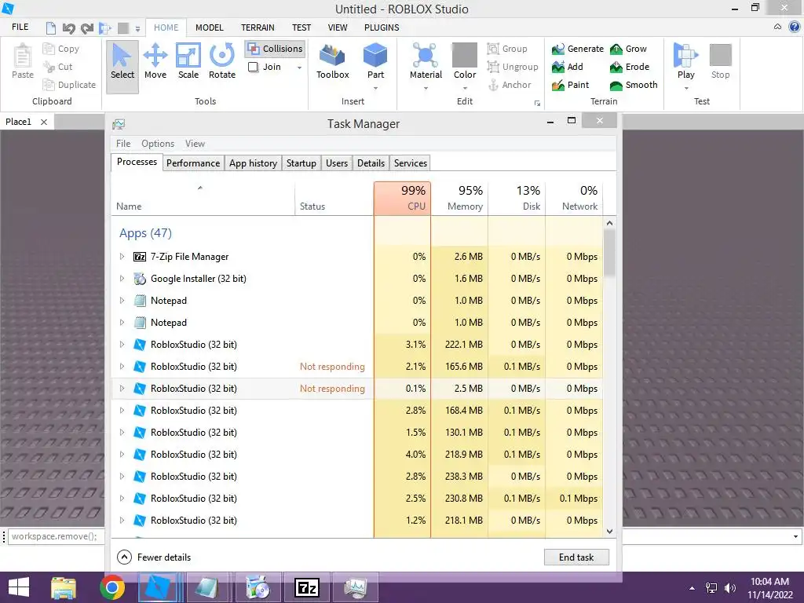Select the RobloxStudio row using 2.5 MB
Viewport: 804px width, 603px height.
[357, 389]
